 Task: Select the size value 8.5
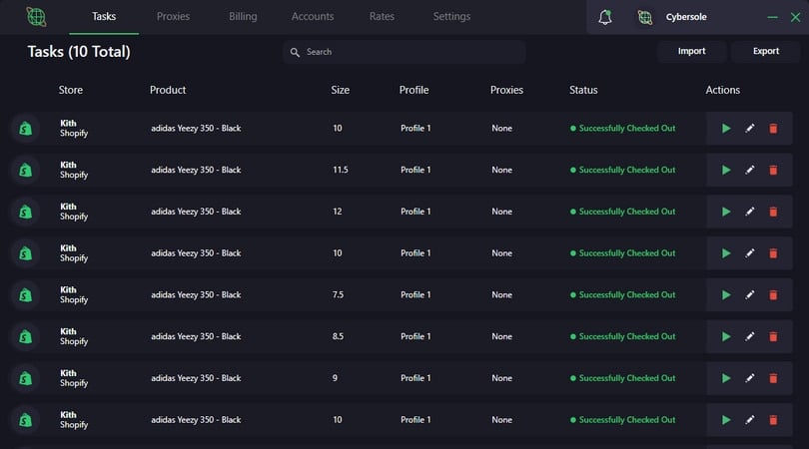[x=338, y=336]
